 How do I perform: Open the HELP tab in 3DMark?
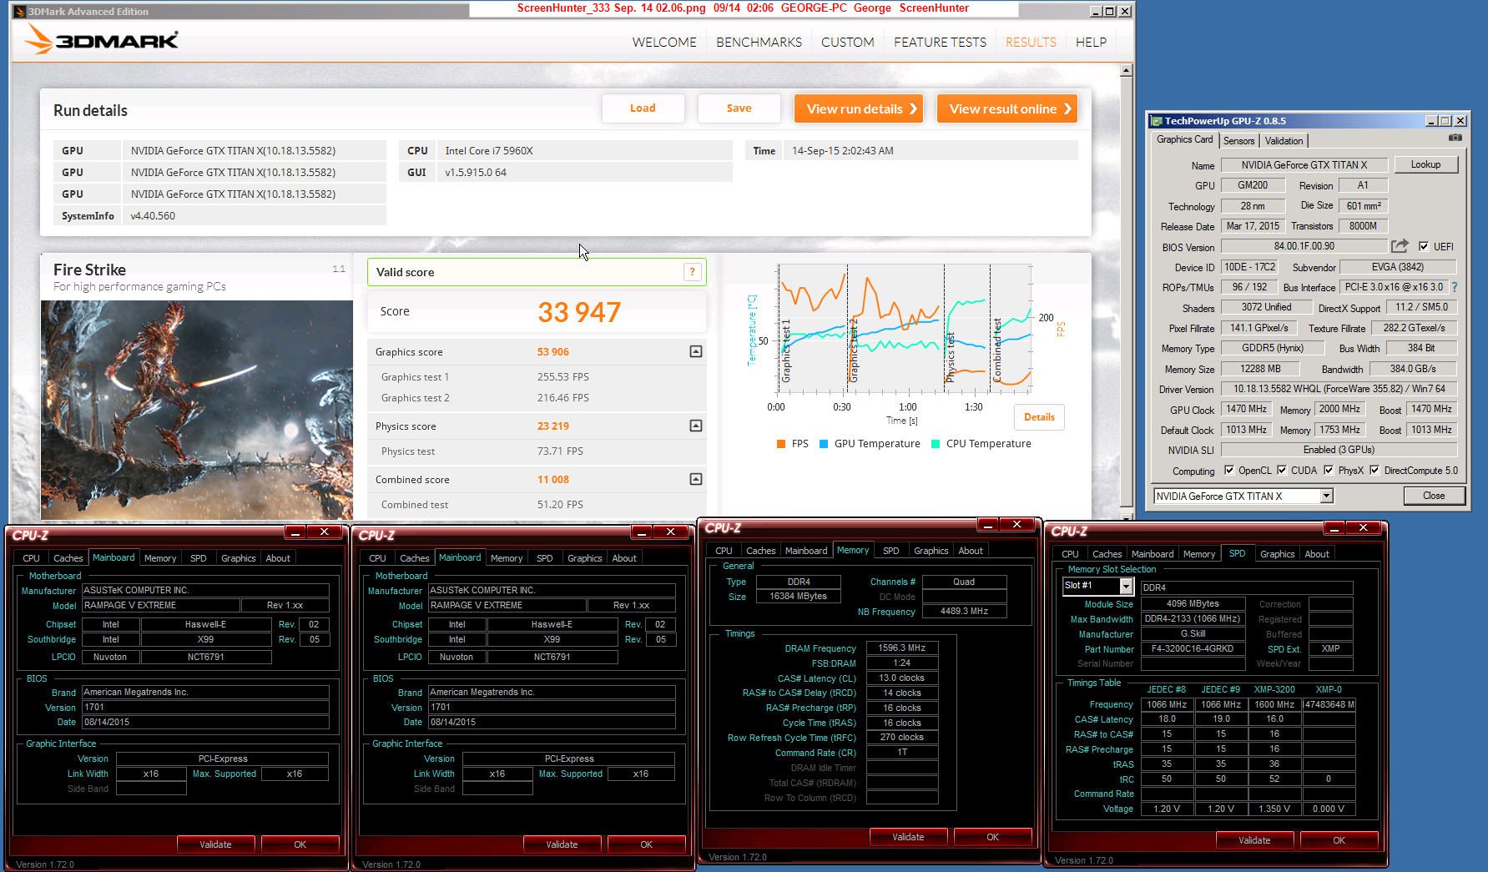pos(1091,42)
